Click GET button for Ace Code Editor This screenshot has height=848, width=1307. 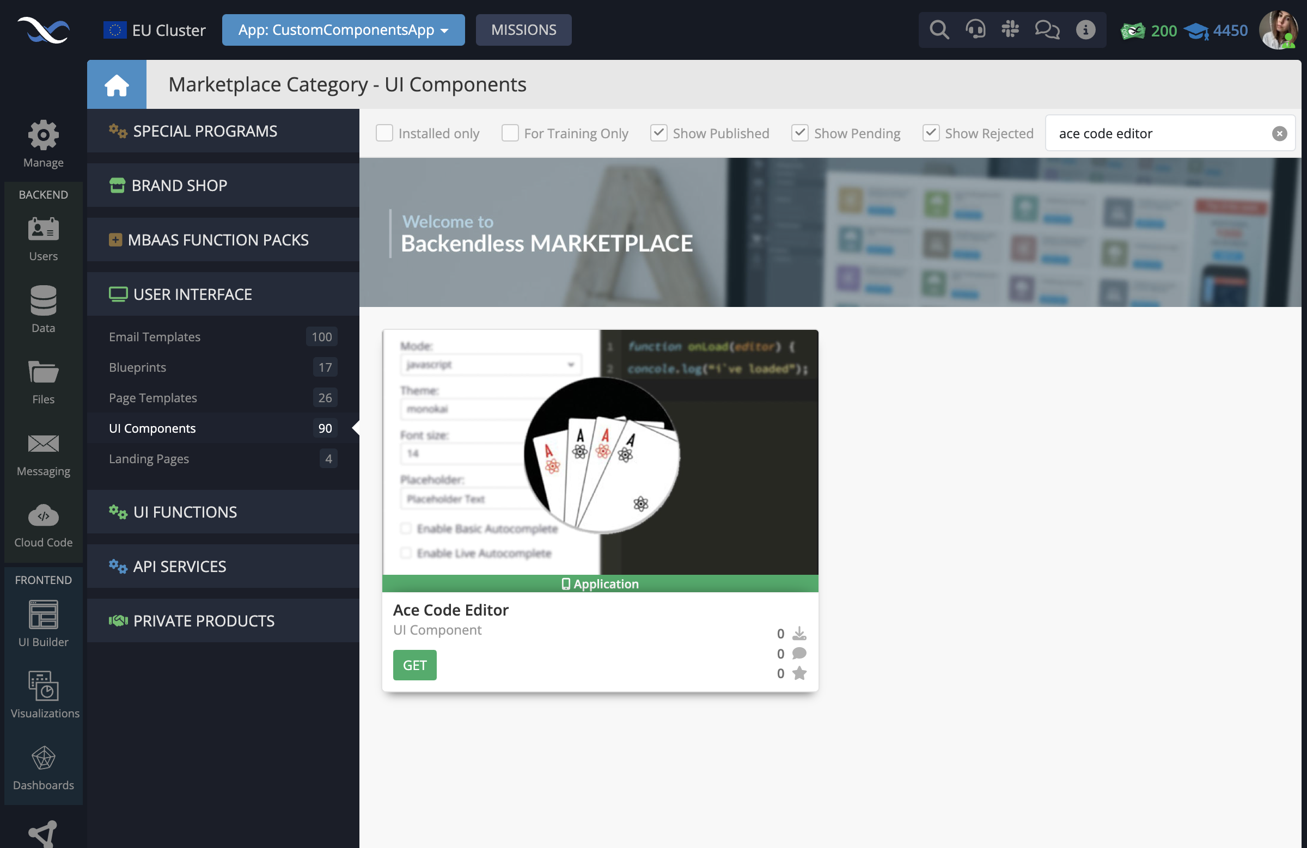(414, 665)
